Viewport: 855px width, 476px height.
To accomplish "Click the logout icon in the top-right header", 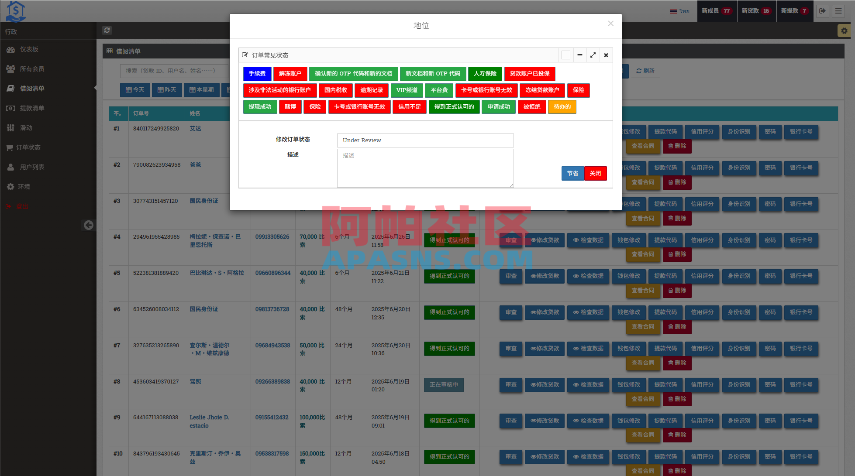I will (823, 11).
